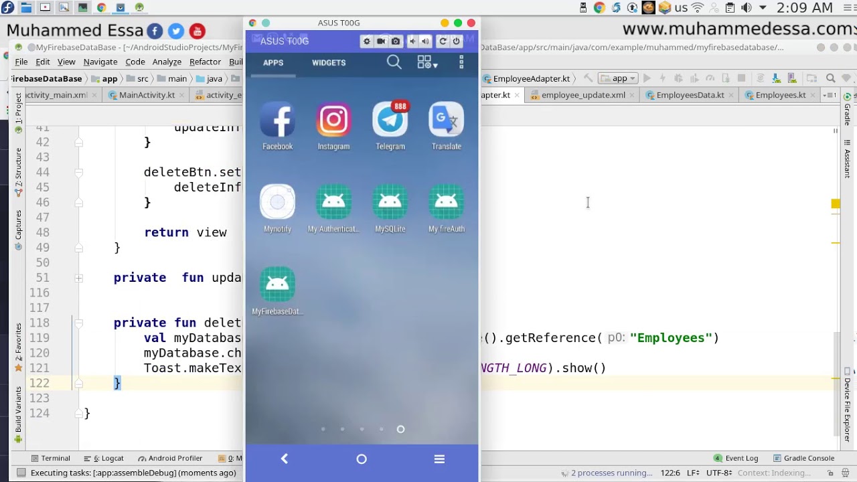
Task: Select the APPS tab on the phone
Action: [272, 62]
